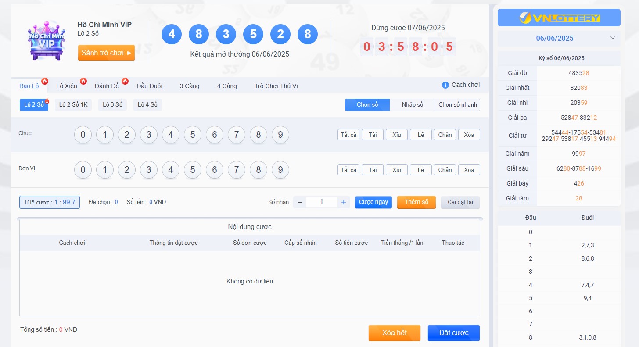Click the Không có dữ liệu message
Image resolution: width=639 pixels, height=347 pixels.
click(250, 281)
